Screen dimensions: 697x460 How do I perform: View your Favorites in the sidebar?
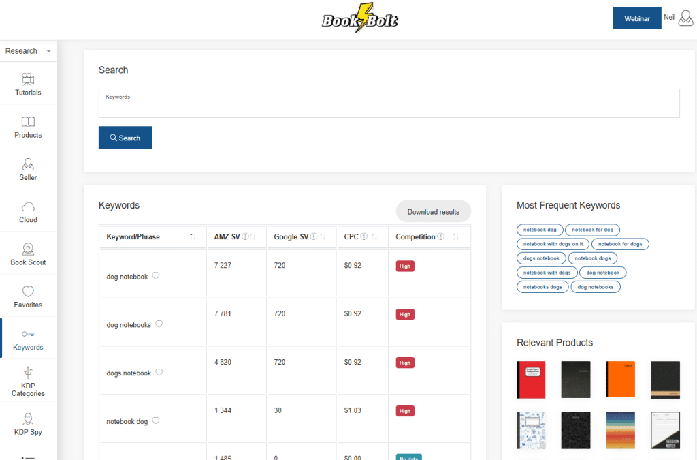(x=28, y=296)
